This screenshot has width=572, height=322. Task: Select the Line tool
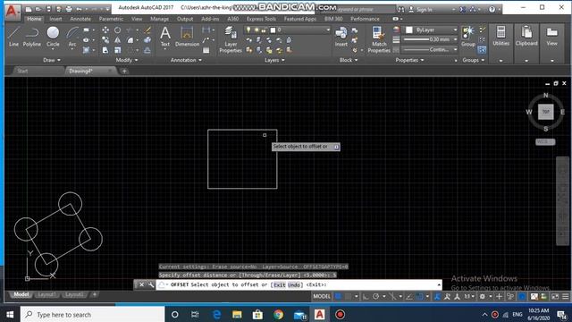point(13,37)
